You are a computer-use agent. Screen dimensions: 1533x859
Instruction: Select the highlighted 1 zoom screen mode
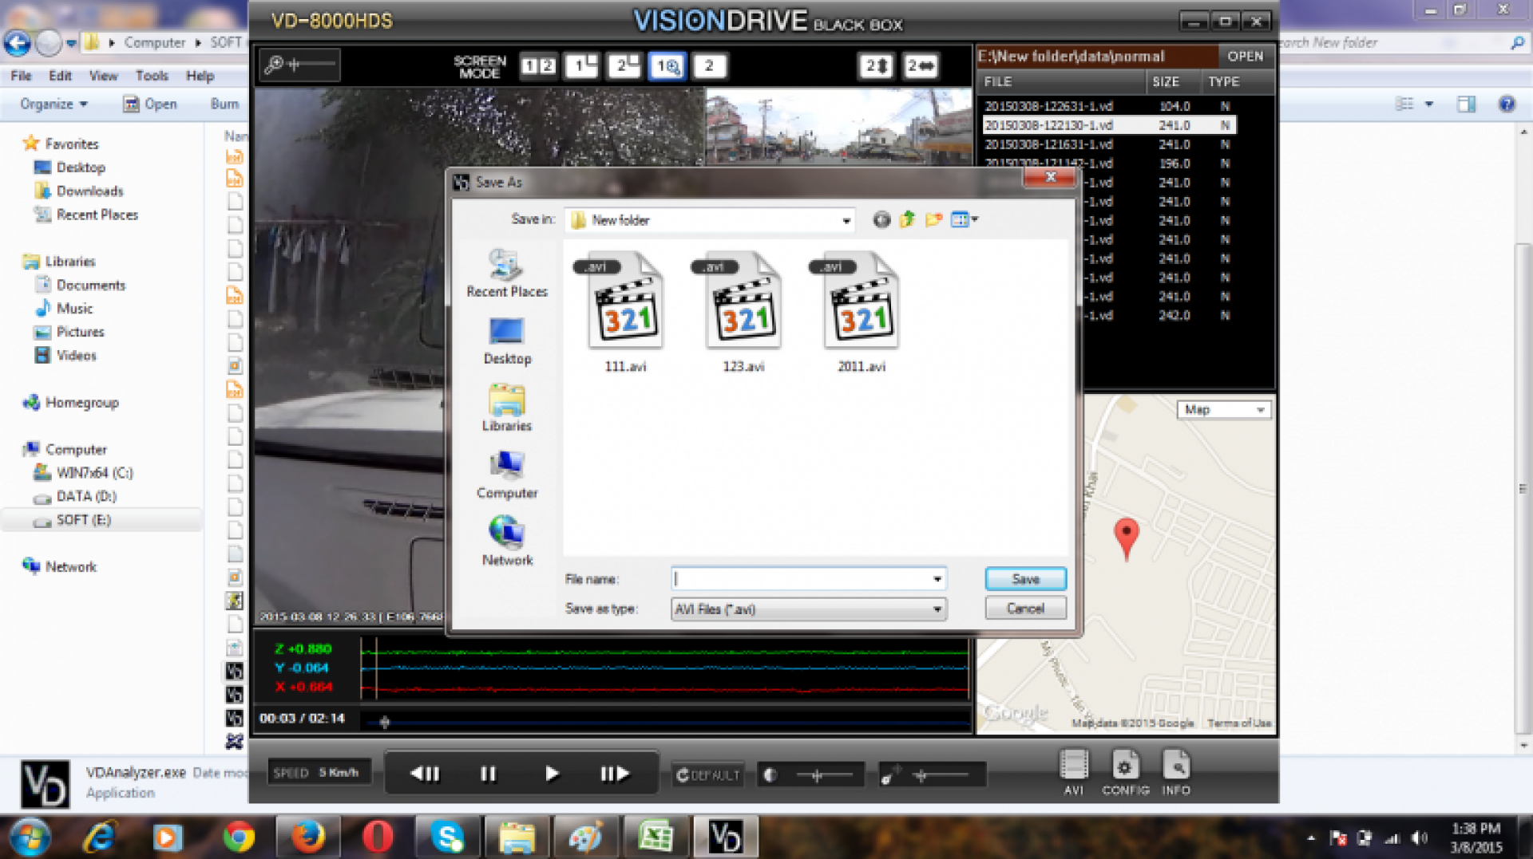coord(667,65)
